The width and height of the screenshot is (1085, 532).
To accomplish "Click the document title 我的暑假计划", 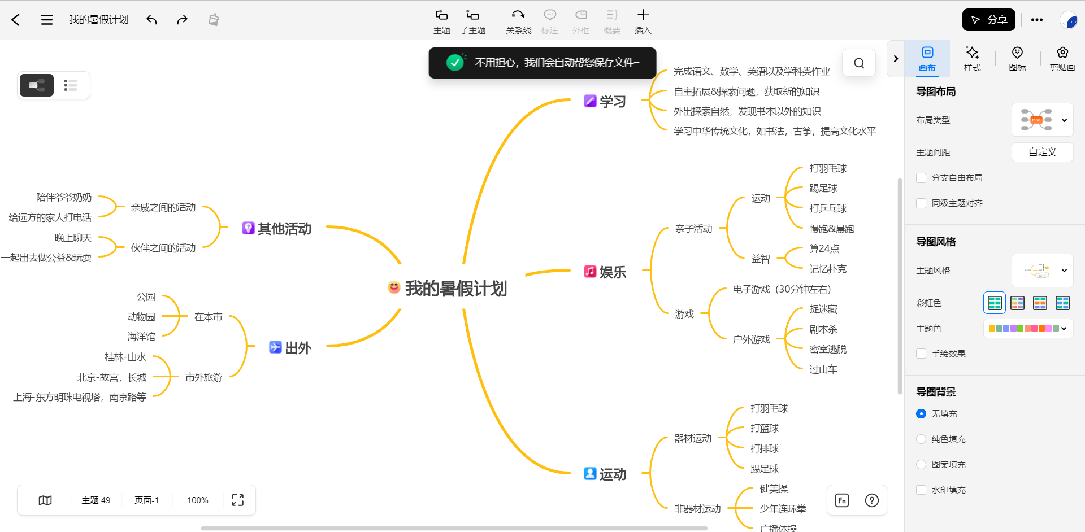I will (99, 20).
